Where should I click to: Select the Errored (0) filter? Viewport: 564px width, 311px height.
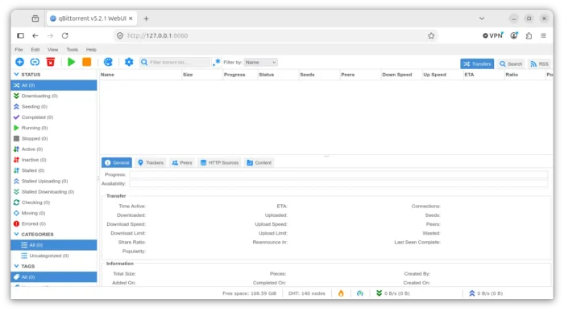coord(54,224)
